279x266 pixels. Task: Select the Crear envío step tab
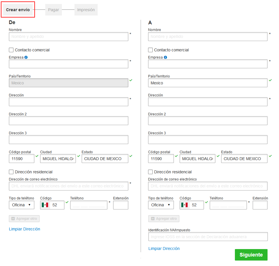click(18, 10)
